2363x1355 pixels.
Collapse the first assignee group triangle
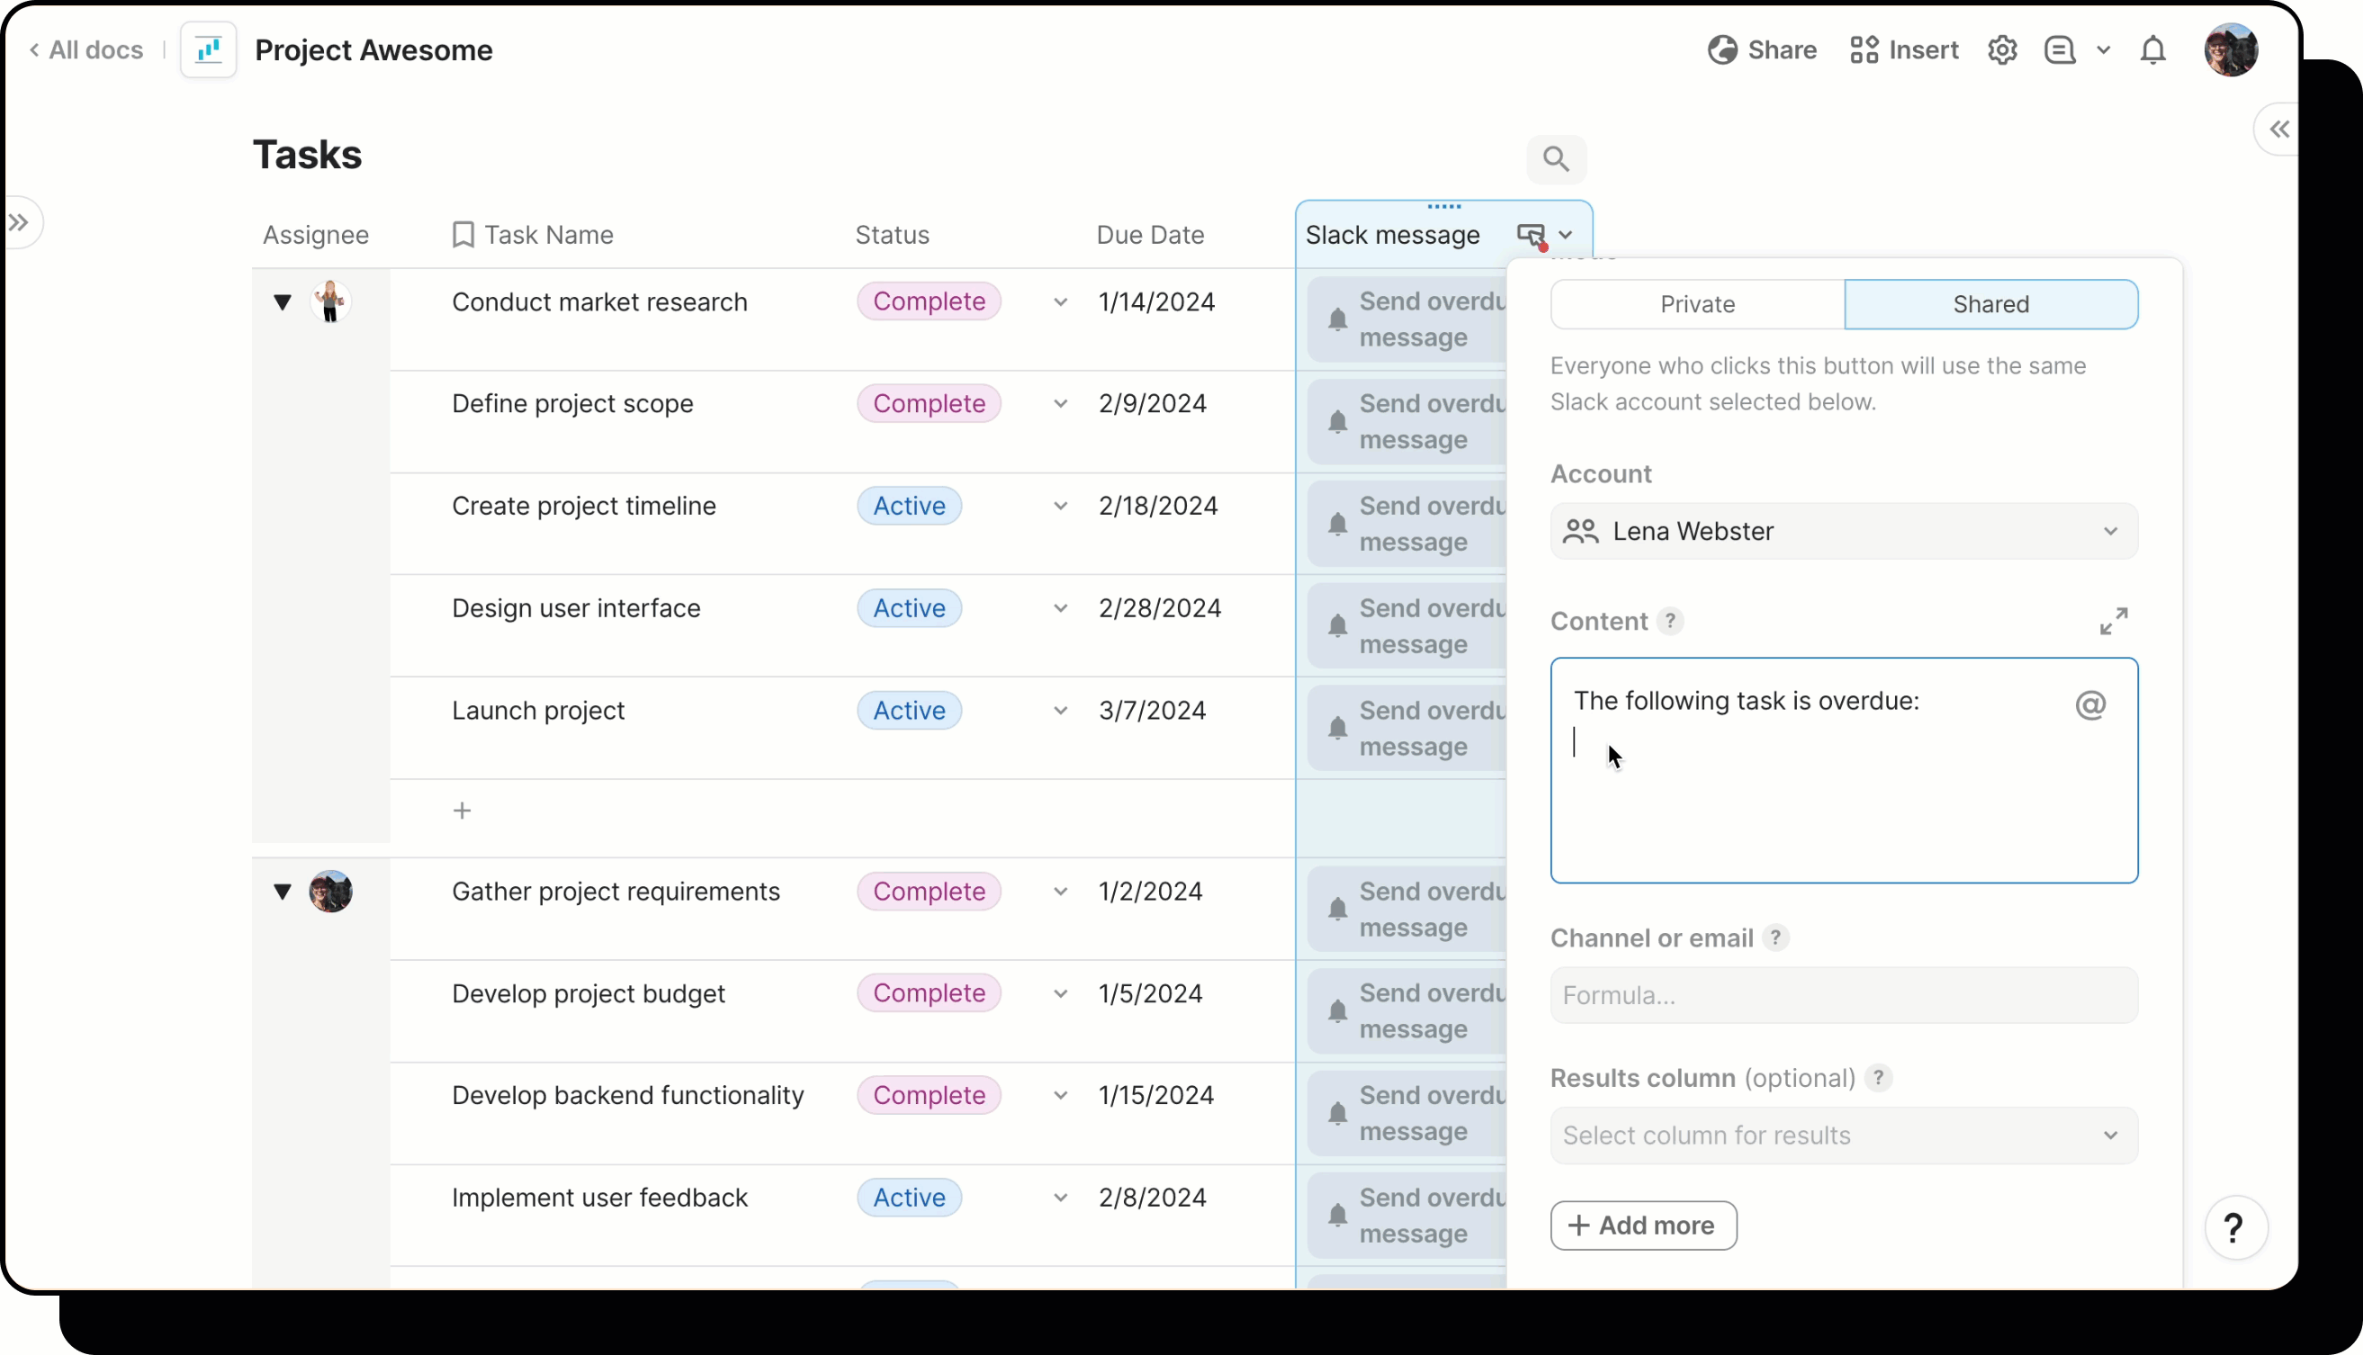pyautogui.click(x=282, y=301)
